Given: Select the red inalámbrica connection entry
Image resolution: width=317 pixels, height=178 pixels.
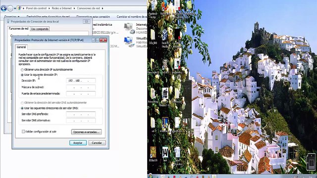Looking at the screenshot, I should click(x=105, y=28).
